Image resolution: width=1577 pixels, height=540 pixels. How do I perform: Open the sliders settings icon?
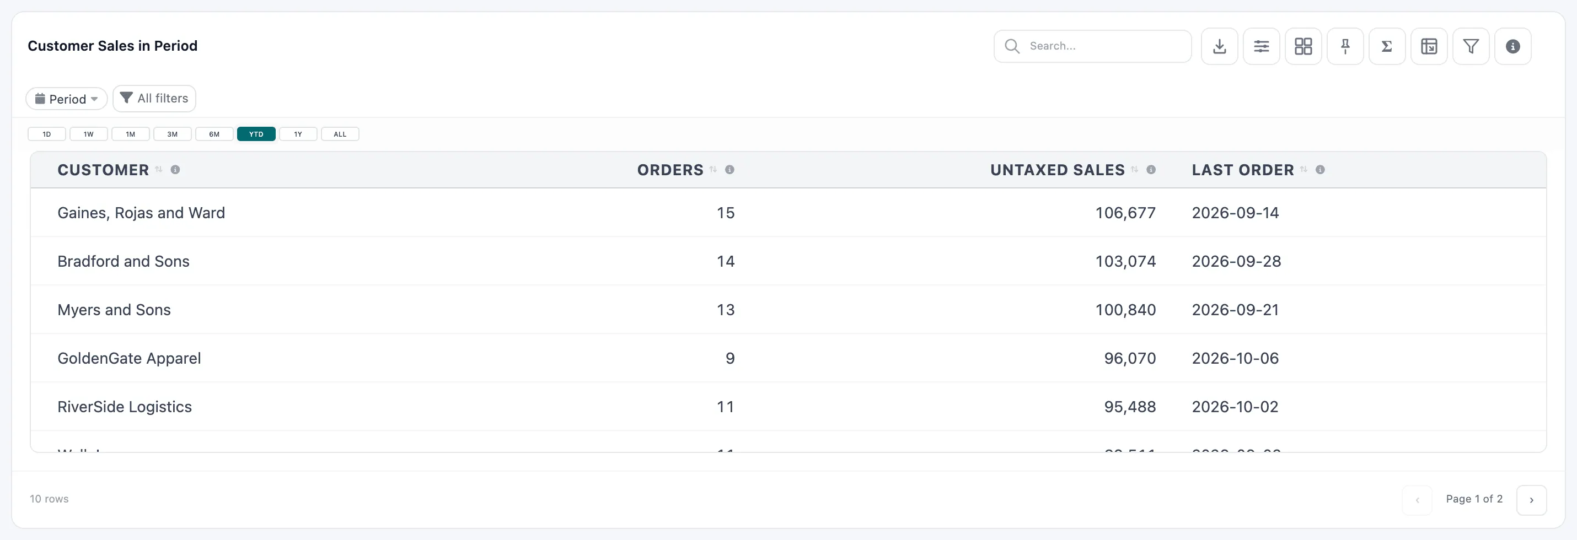1261,46
